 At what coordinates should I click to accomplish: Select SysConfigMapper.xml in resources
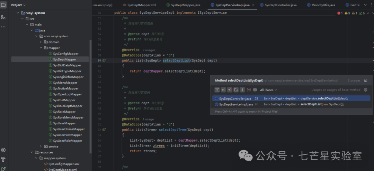pyautogui.click(x=62, y=164)
